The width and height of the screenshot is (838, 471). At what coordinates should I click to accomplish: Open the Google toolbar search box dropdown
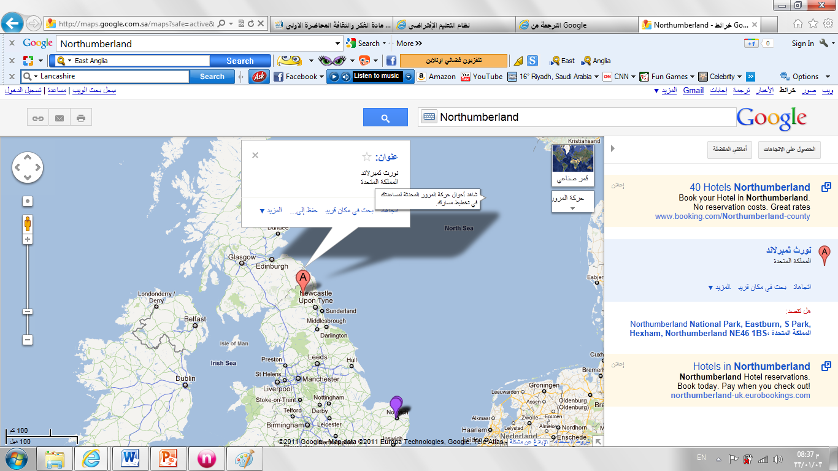pos(337,44)
